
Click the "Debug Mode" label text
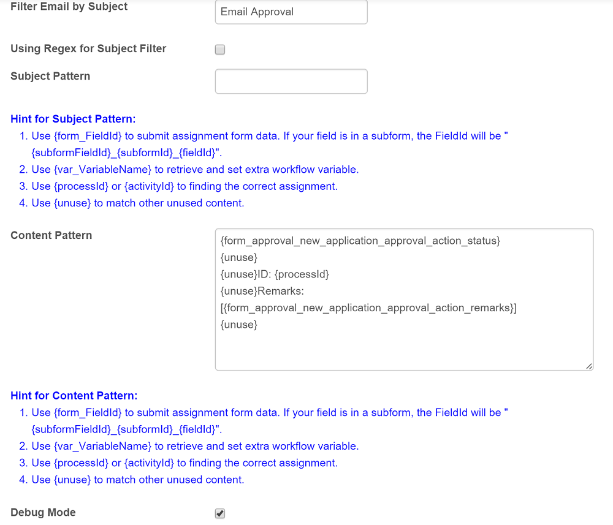click(44, 512)
